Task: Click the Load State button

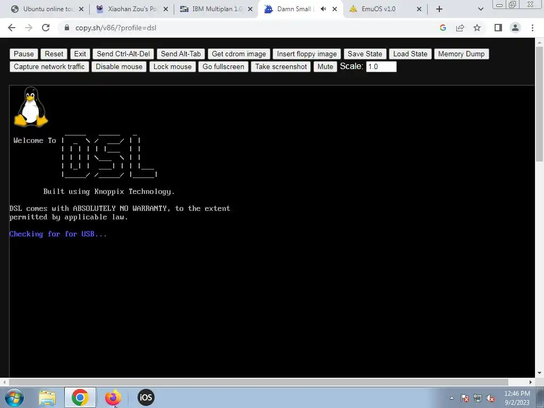Action: tap(410, 54)
